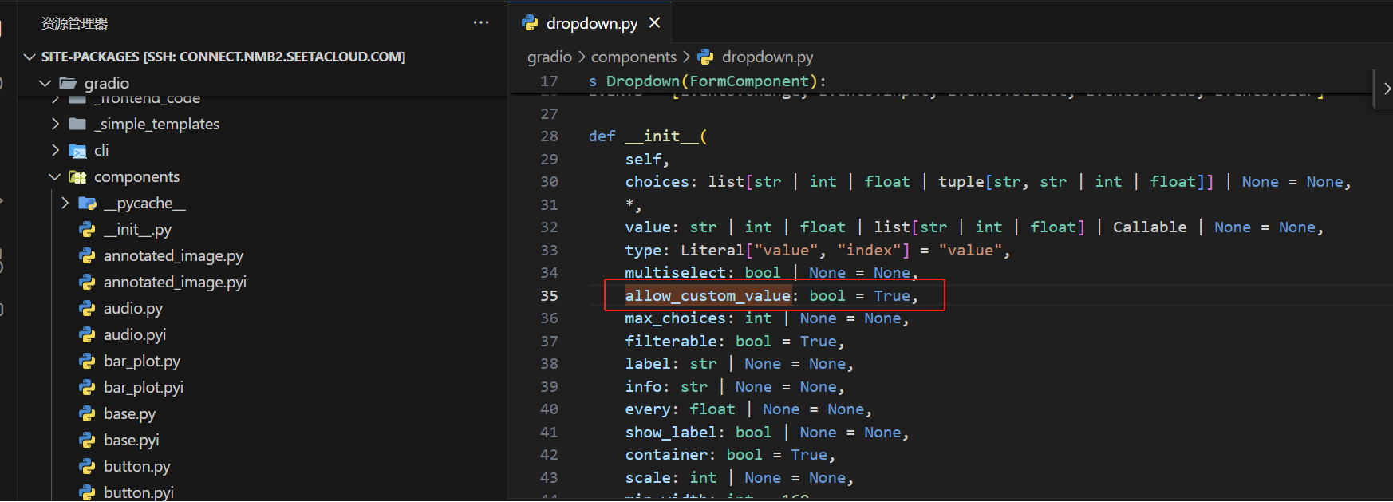Viewport: 1393px width, 502px height.
Task: Collapse SITE-PACKAGES root section
Action: (30, 57)
